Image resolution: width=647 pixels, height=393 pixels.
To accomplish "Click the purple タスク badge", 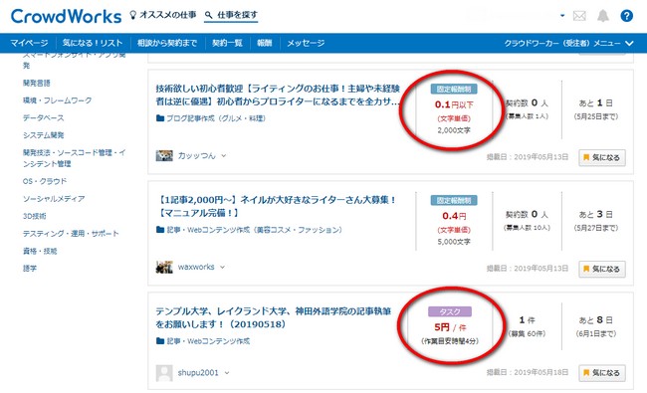I will point(450,311).
